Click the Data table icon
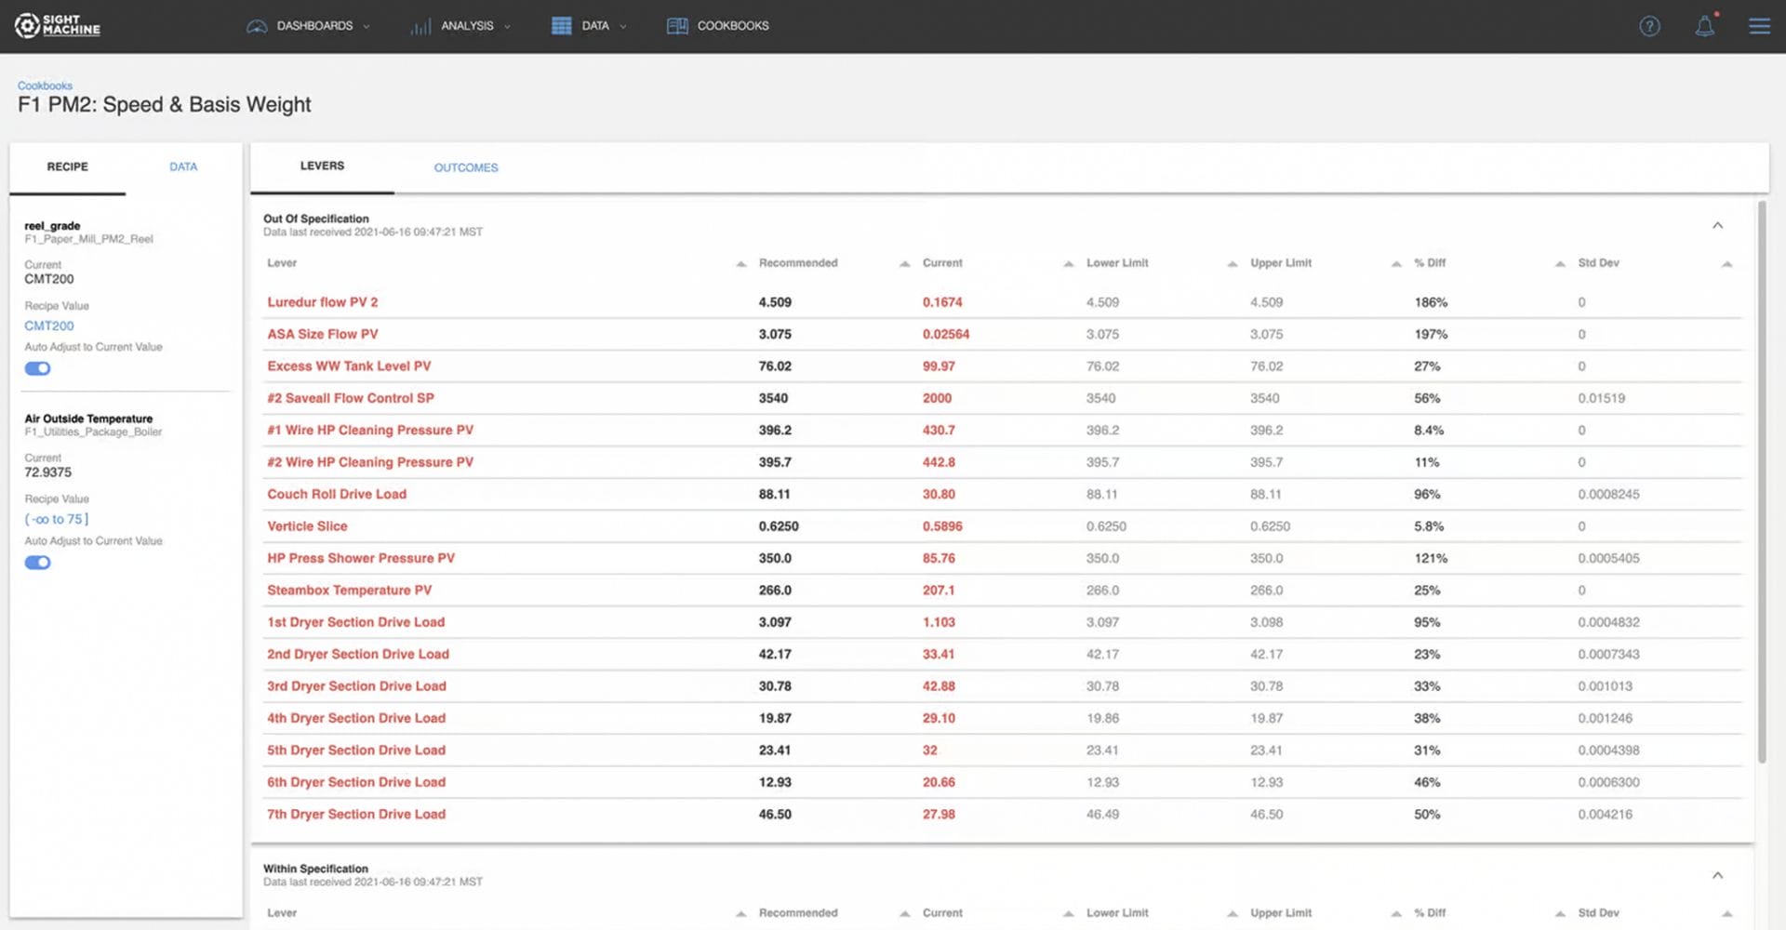 pyautogui.click(x=561, y=26)
